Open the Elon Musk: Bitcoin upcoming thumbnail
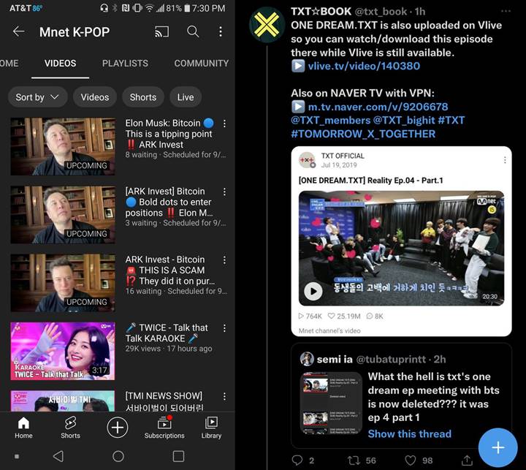Screen dimensions: 526x470 [63, 146]
